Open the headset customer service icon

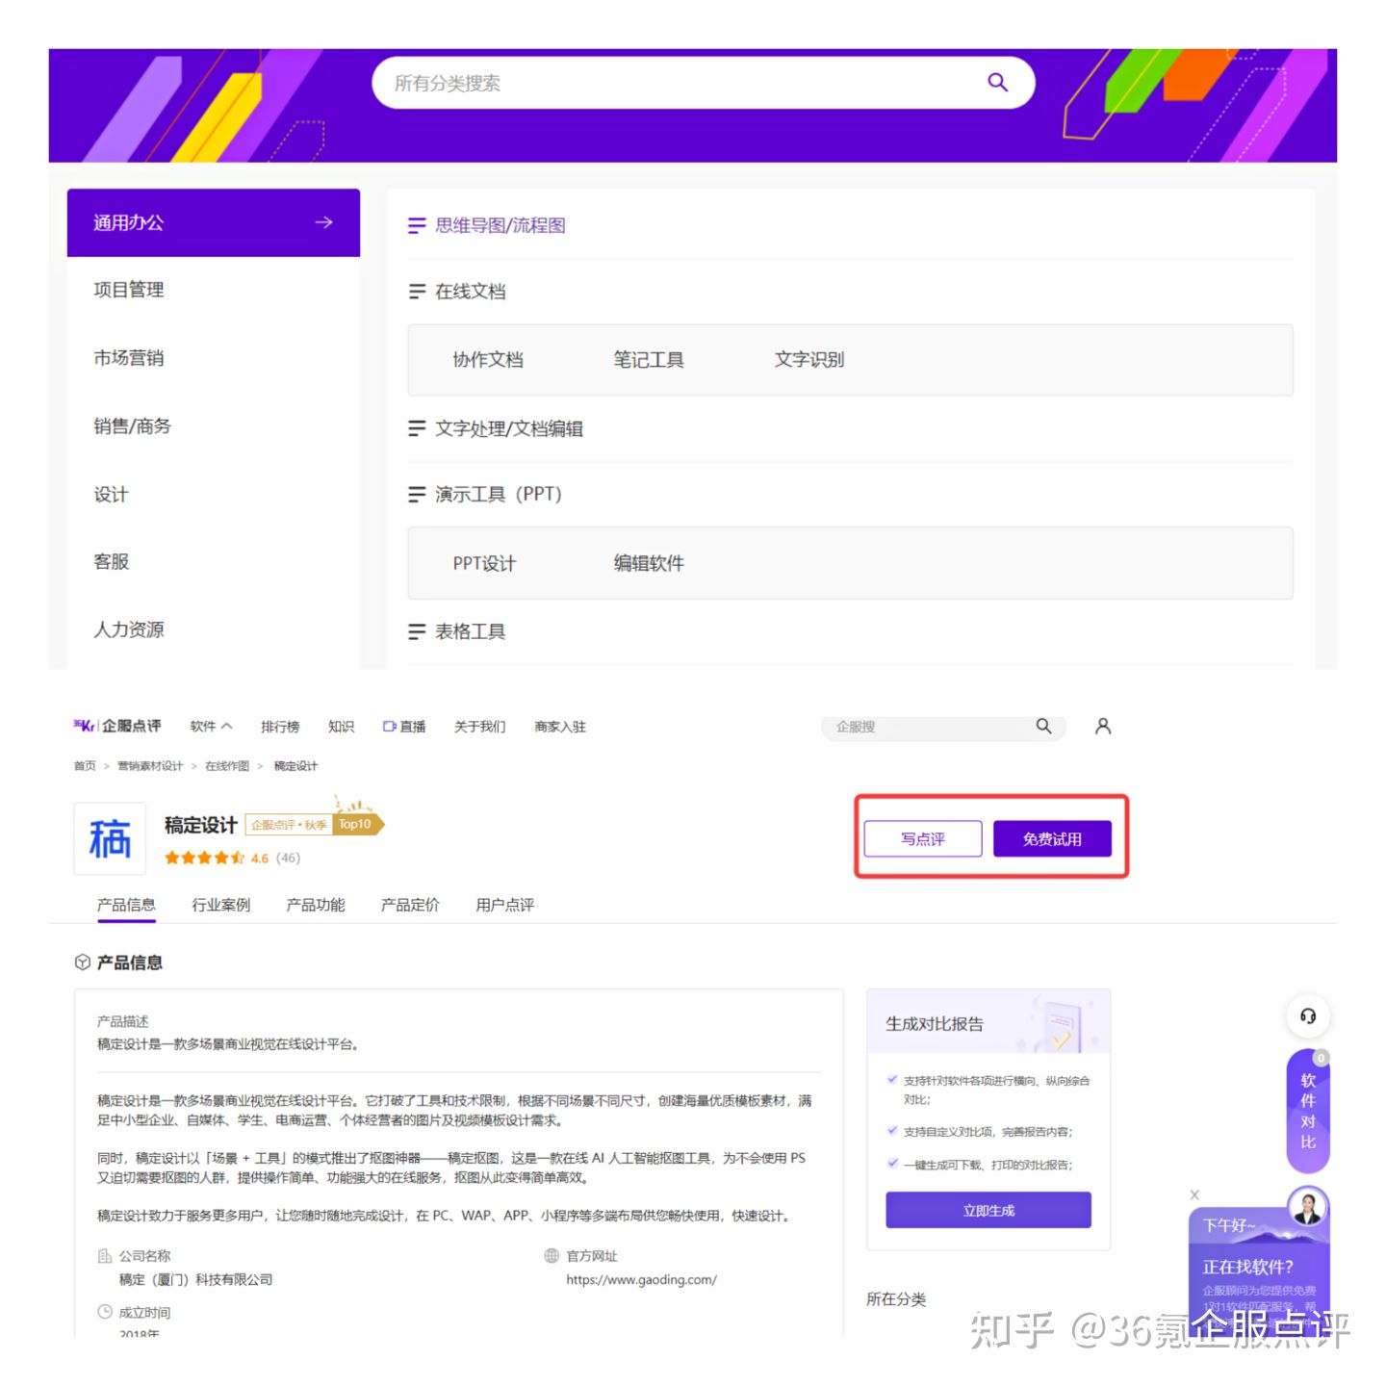[x=1307, y=1015]
